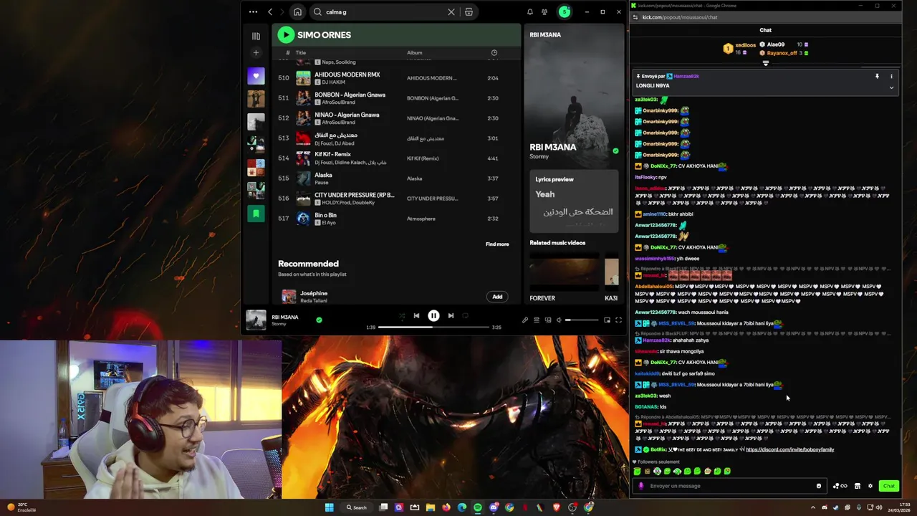Image resolution: width=917 pixels, height=516 pixels.
Task: Open Lyrics preview card
Action: tap(574, 201)
